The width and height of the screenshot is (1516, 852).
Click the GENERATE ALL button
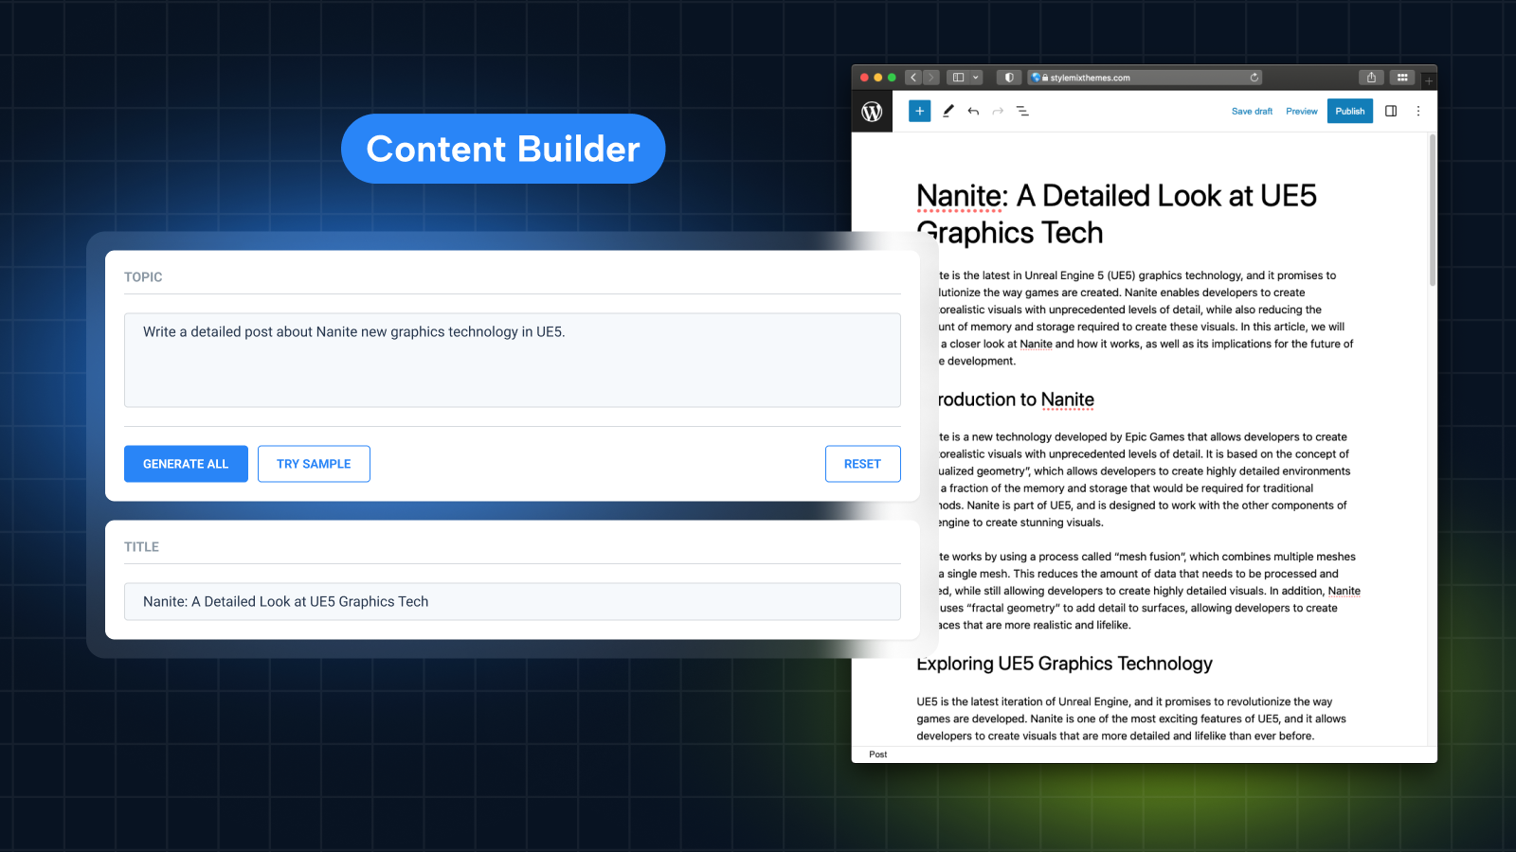tap(186, 464)
